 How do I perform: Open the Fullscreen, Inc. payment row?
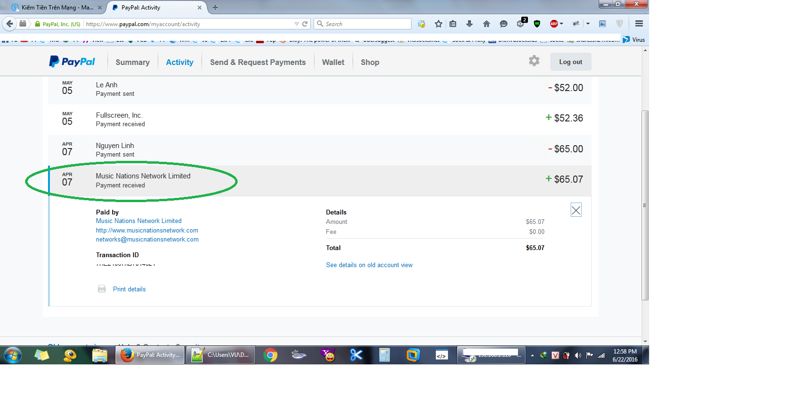pos(320,120)
